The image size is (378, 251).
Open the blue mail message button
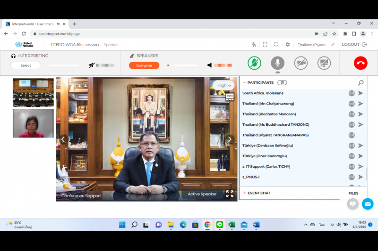[368, 204]
